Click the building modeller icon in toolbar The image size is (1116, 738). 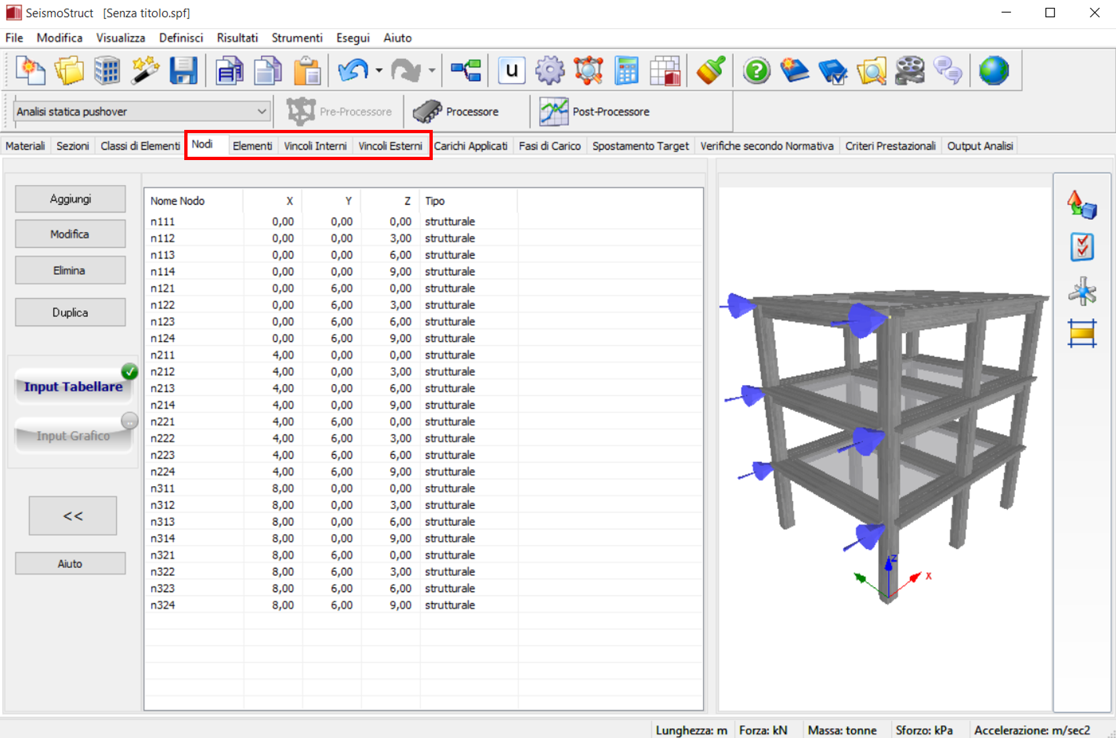pos(107,71)
